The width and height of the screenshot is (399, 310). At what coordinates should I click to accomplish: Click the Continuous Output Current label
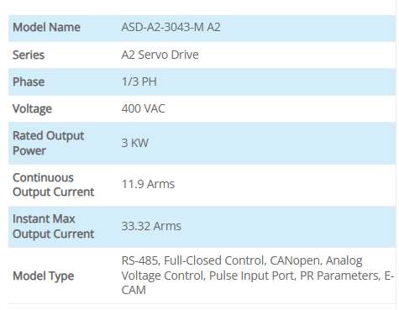53,185
